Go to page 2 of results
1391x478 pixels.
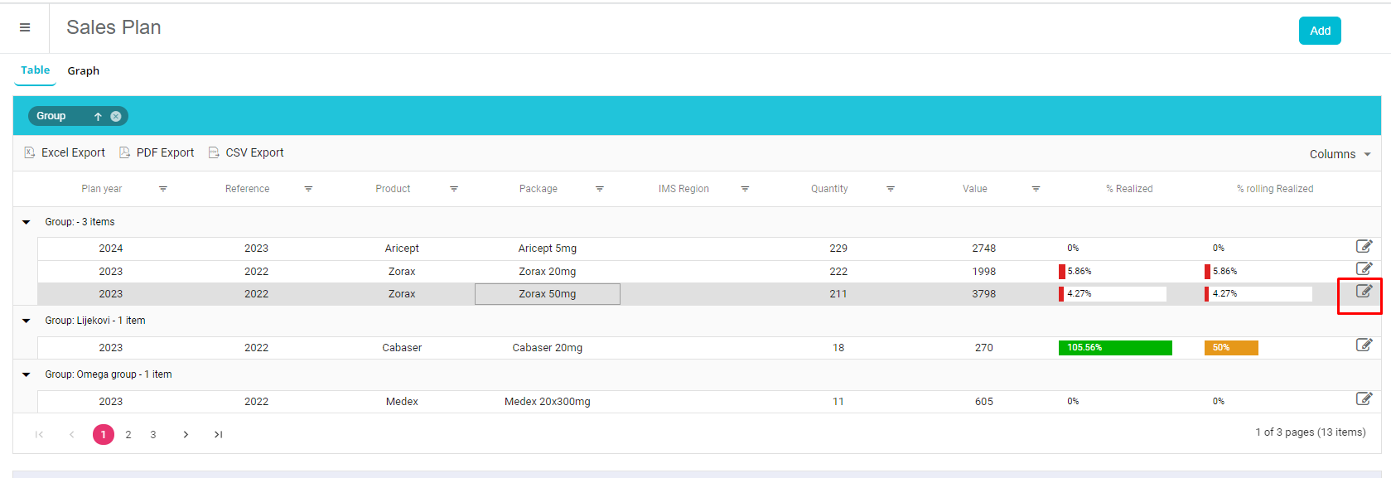click(128, 435)
